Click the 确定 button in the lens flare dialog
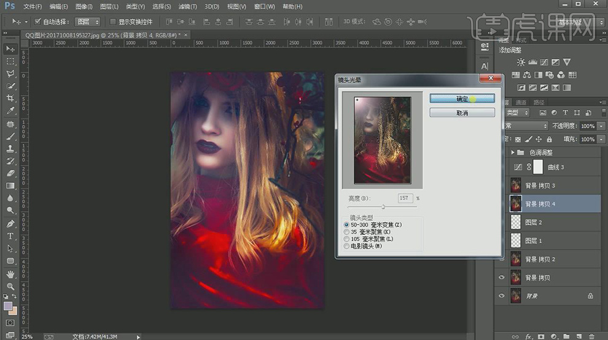The image size is (608, 340). (462, 98)
